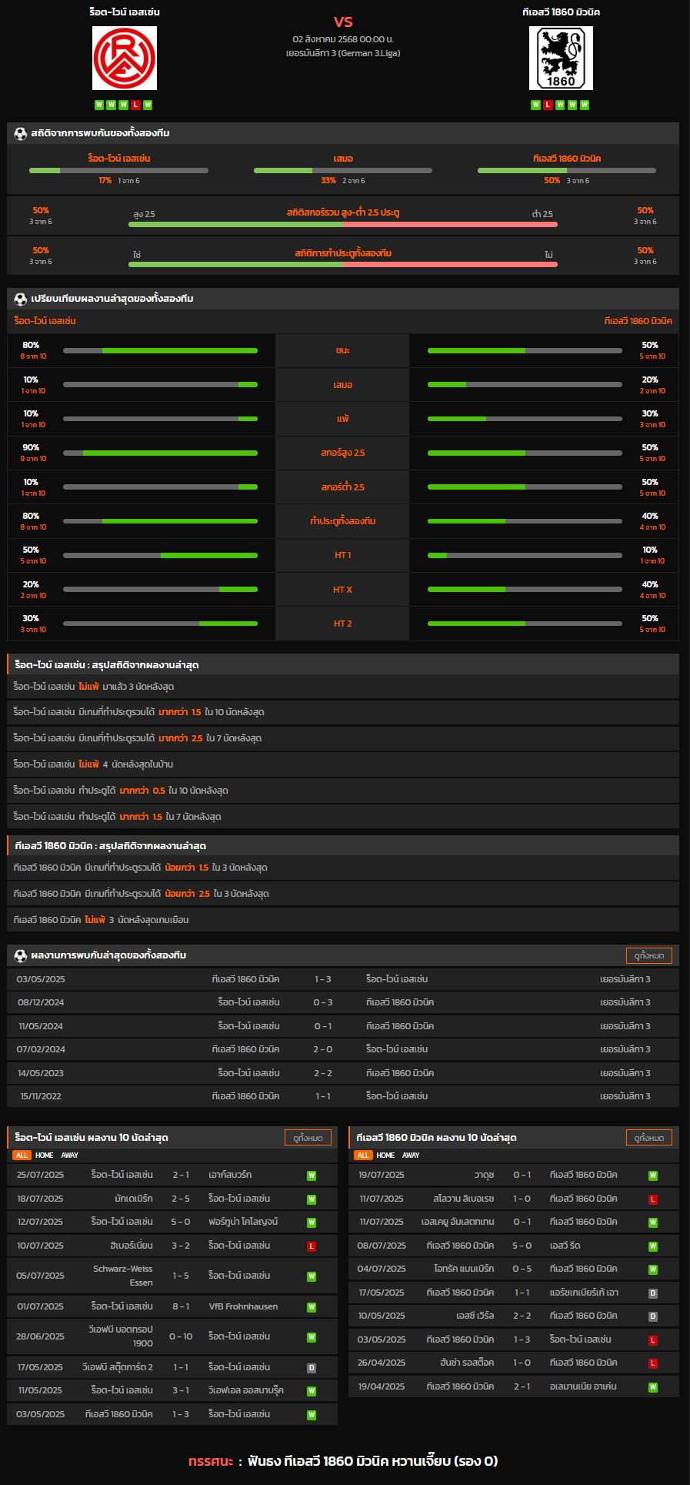Select HOME tab in 1860 Munich last 10 matches
Viewport: 690px width, 1485px height.
pos(386,1156)
